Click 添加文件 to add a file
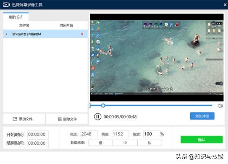Viewport: 228px width, 164px height. 24,119
